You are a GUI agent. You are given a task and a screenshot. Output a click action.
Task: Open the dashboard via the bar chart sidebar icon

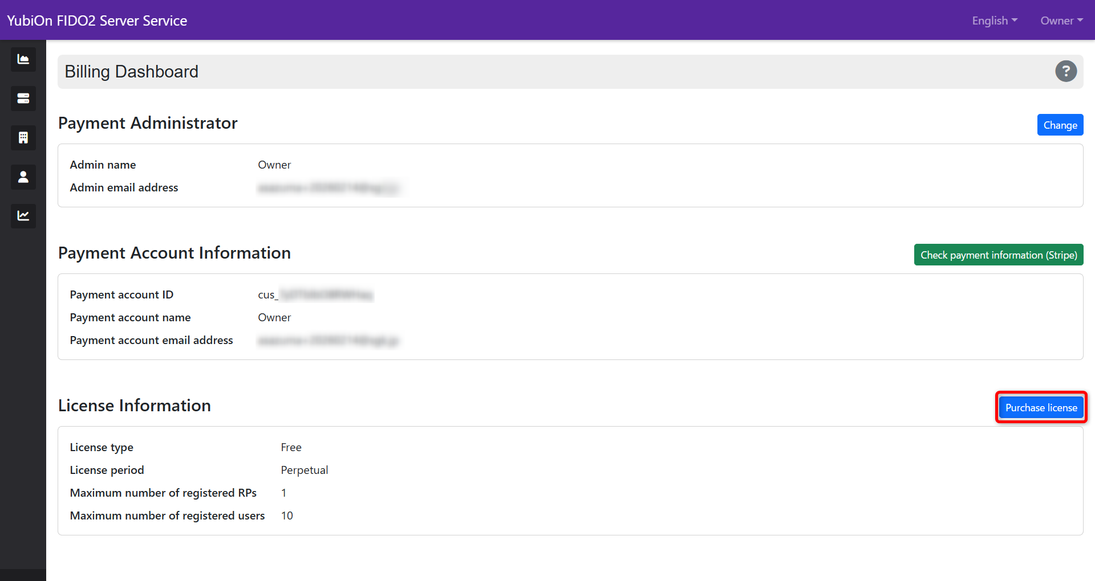(x=23, y=59)
